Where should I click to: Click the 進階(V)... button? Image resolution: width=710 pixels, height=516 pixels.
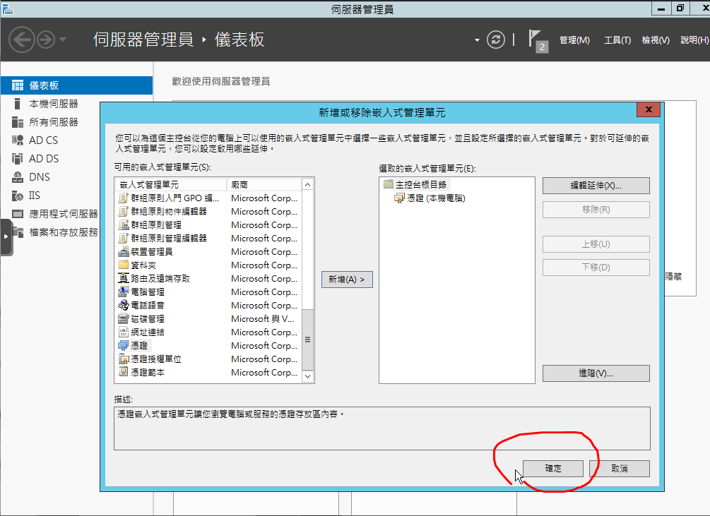(596, 373)
